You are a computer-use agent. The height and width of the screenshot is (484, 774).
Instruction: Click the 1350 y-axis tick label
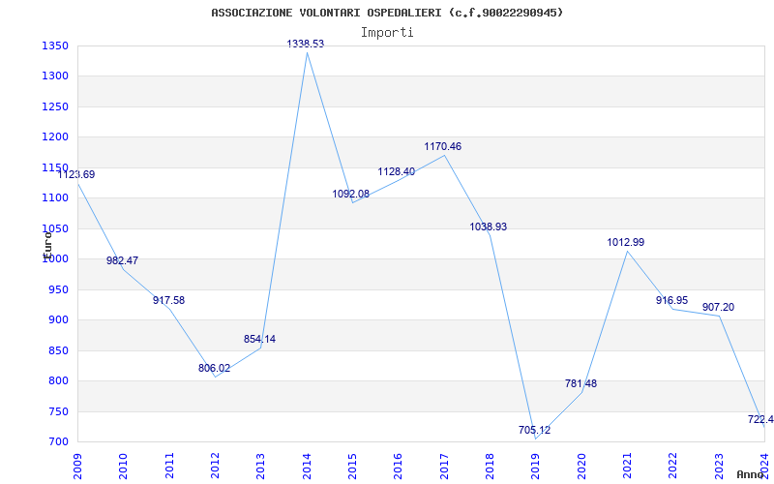(x=54, y=45)
